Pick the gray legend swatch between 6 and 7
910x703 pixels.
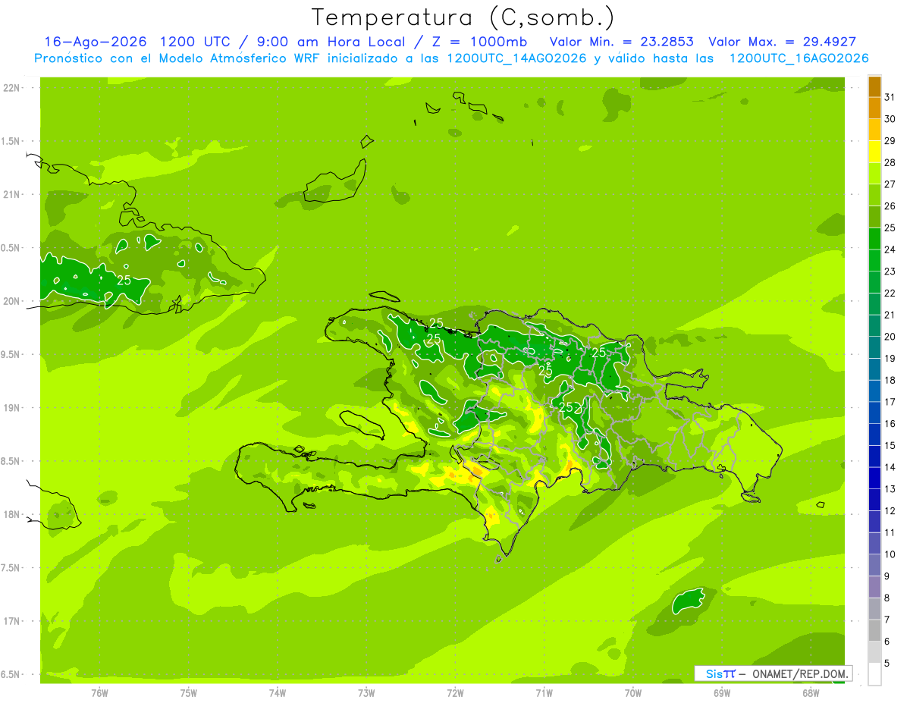[x=874, y=630]
